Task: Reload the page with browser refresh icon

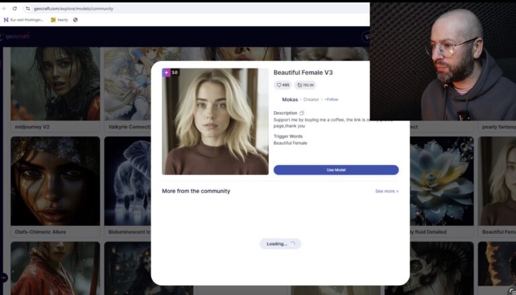Action: tap(15, 8)
